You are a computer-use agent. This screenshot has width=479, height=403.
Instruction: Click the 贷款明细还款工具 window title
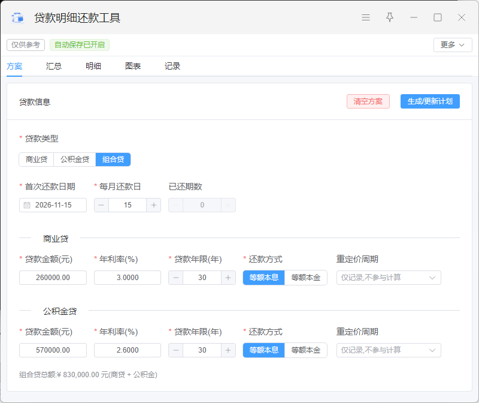pyautogui.click(x=77, y=18)
